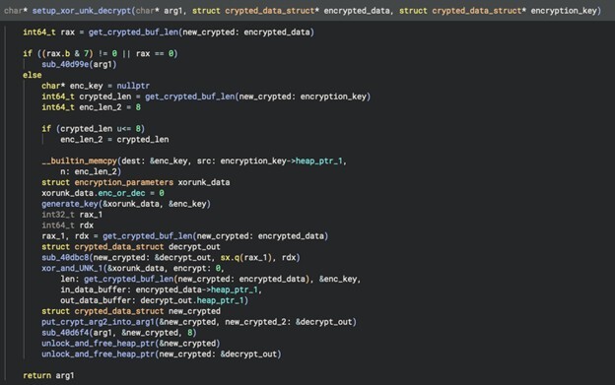Open put_crypt_arg2_into_arg1 function call

[98, 322]
